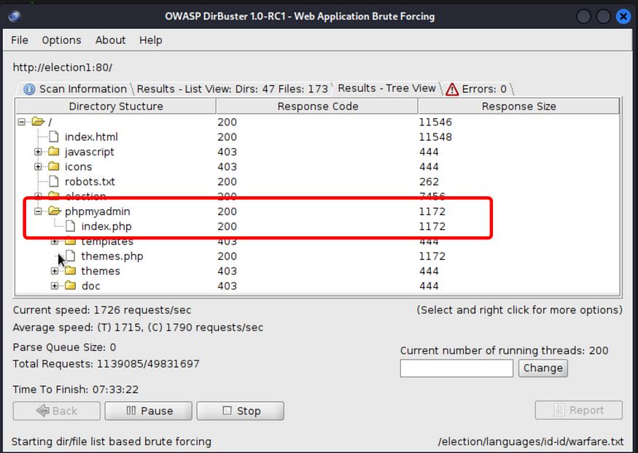Switch to Results - List View tab

click(232, 89)
